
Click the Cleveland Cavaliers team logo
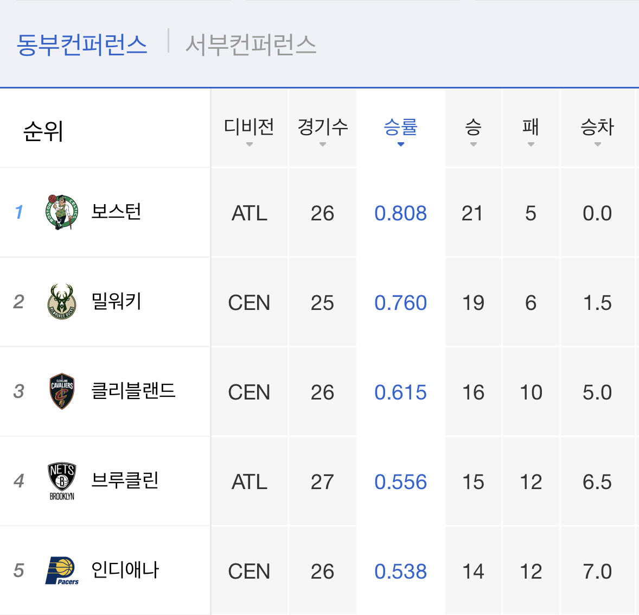pos(62,391)
